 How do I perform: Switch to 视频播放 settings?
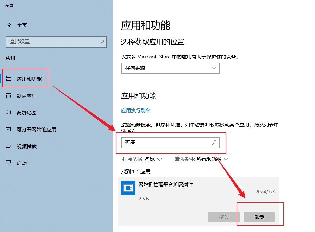[26, 146]
